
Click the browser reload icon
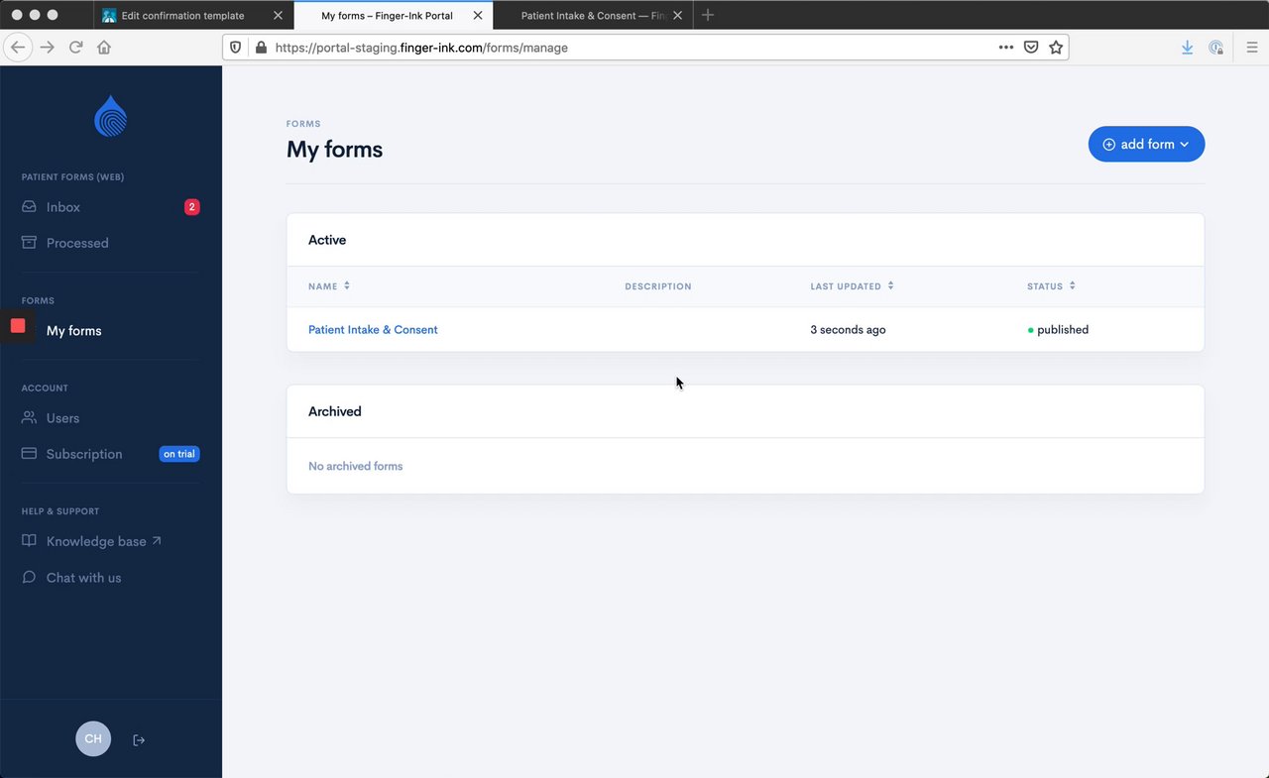point(75,48)
